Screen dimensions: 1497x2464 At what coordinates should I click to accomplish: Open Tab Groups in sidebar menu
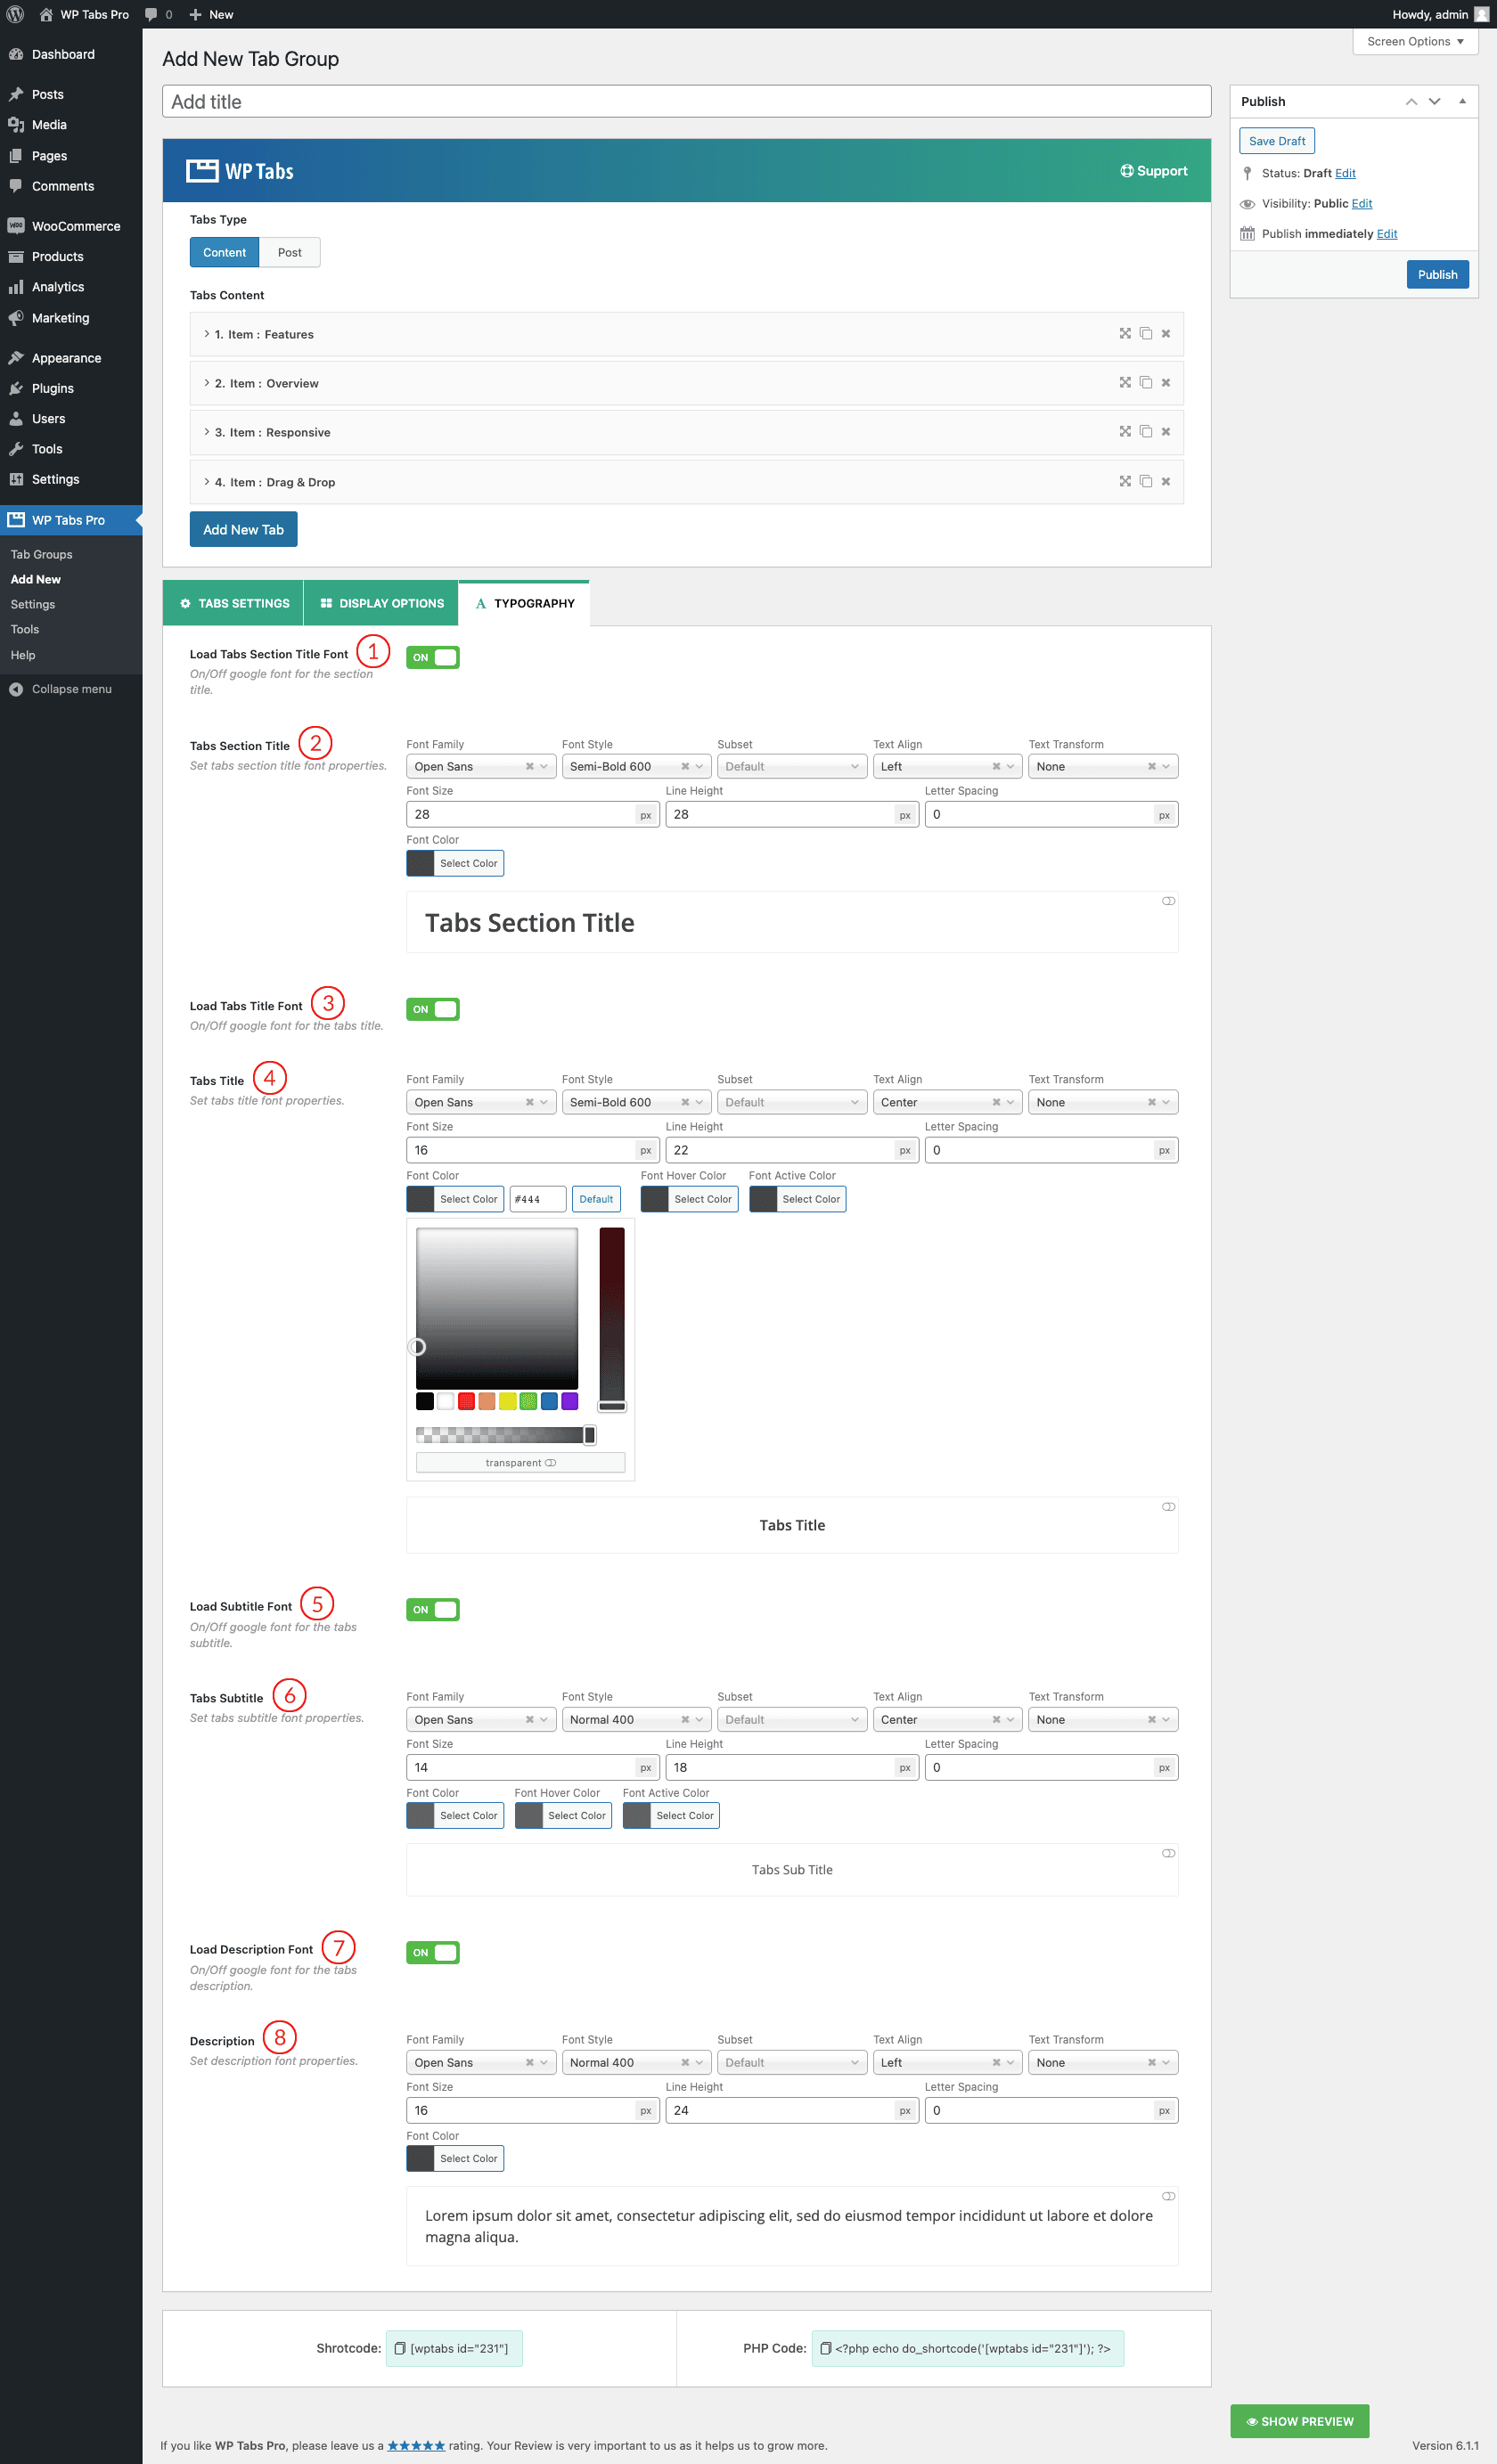click(41, 554)
